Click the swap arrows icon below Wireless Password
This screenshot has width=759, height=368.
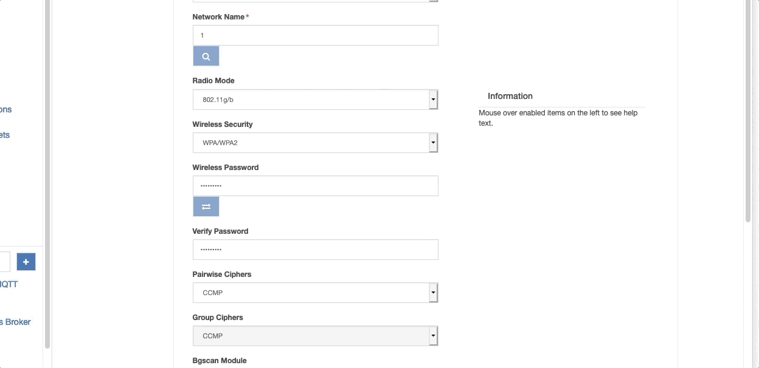[206, 206]
